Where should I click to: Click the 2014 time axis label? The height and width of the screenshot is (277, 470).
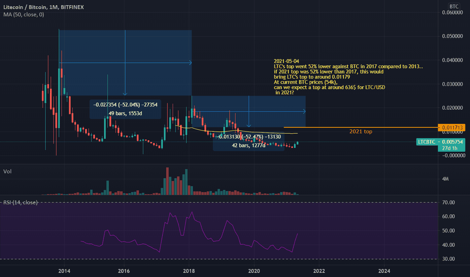64,271
